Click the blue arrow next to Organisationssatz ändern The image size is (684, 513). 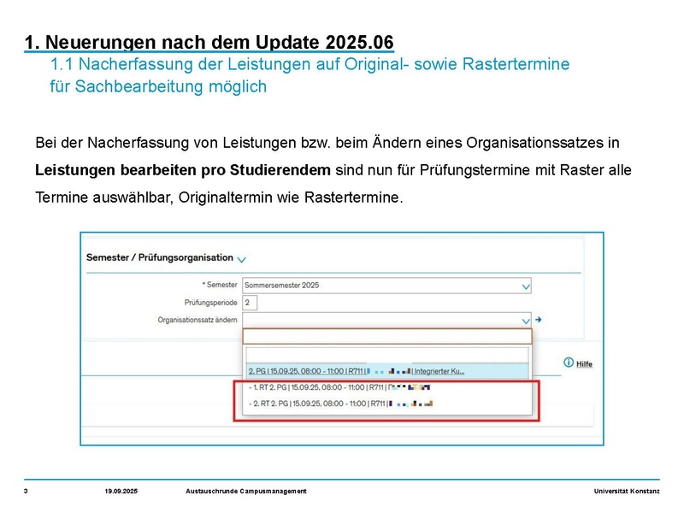click(539, 320)
